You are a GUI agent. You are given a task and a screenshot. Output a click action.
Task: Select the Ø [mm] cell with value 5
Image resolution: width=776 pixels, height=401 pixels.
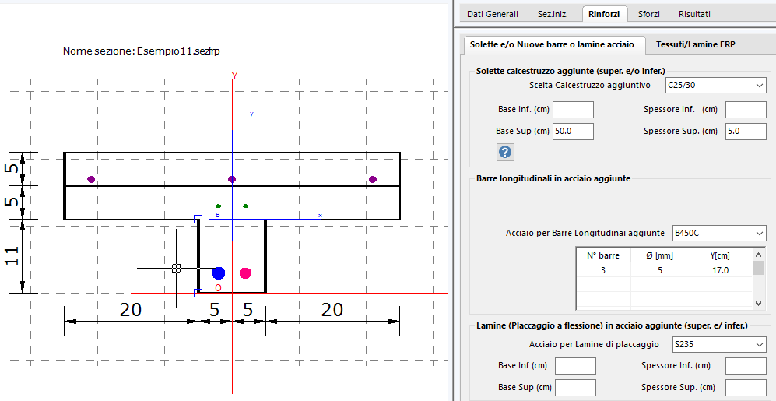click(x=660, y=271)
